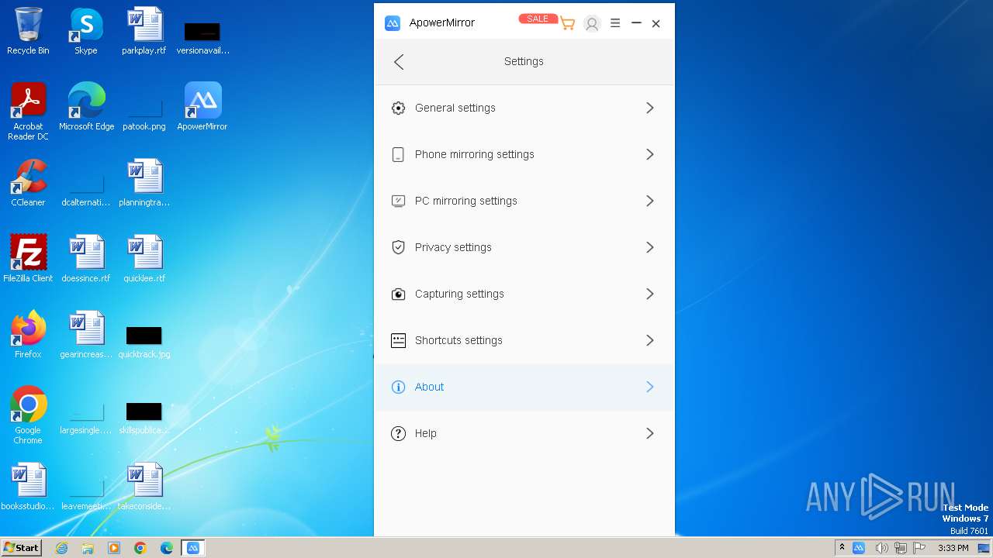Click the ApowerMirror logo in title bar
This screenshot has width=993, height=558.
393,23
